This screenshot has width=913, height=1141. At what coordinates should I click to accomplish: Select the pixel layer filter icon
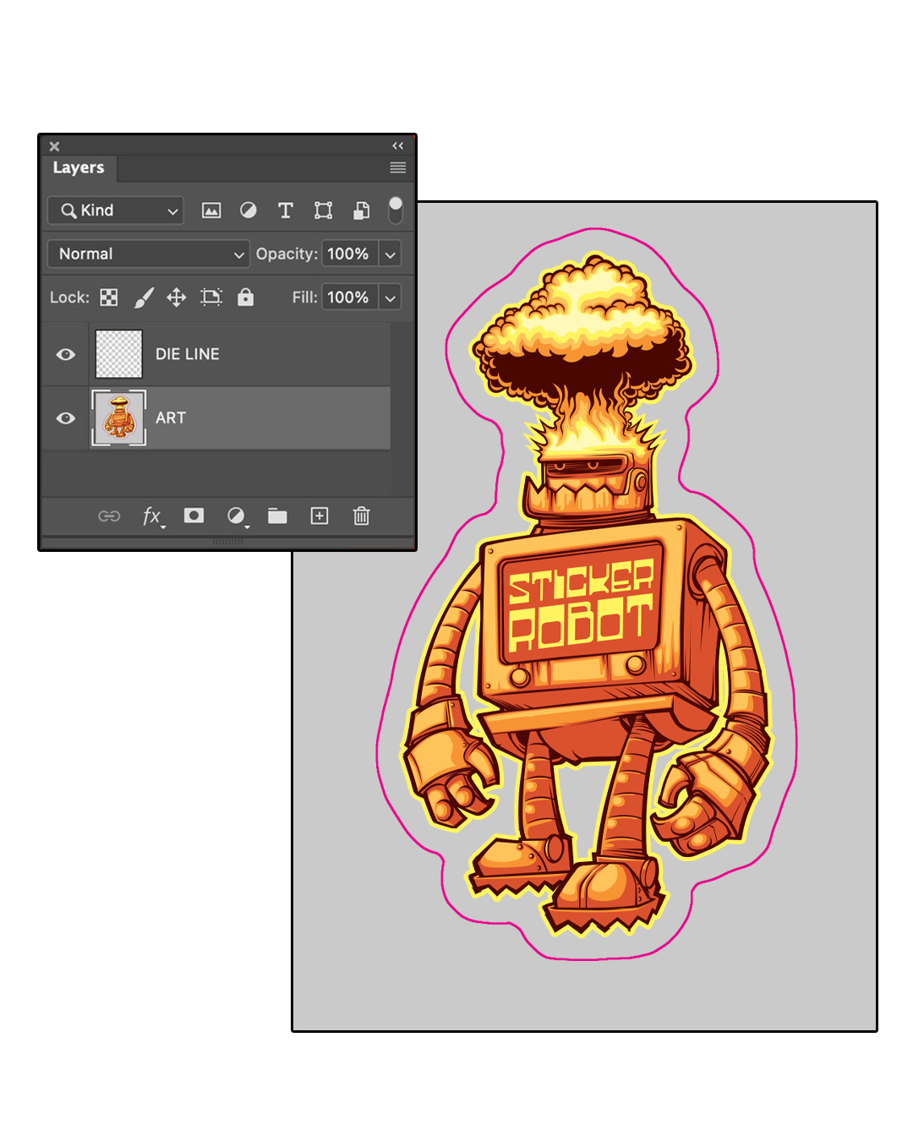[210, 210]
